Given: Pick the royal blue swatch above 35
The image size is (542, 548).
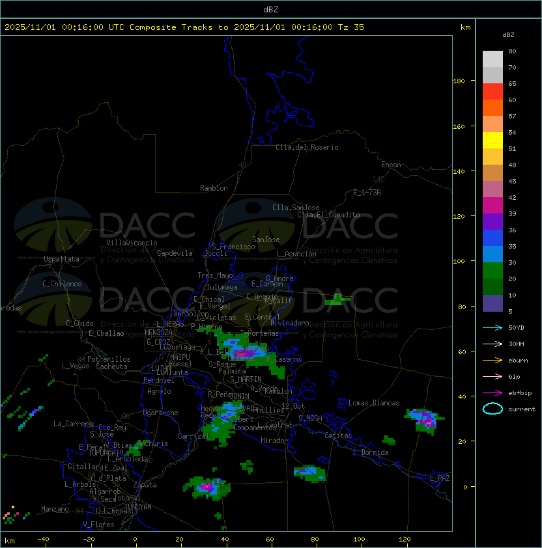Looking at the screenshot, I should click(492, 238).
